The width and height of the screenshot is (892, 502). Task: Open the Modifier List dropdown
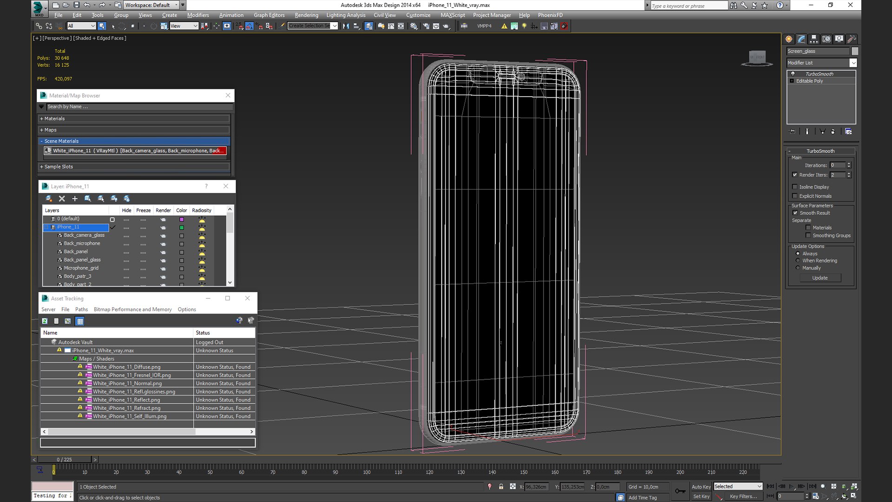[x=821, y=63]
